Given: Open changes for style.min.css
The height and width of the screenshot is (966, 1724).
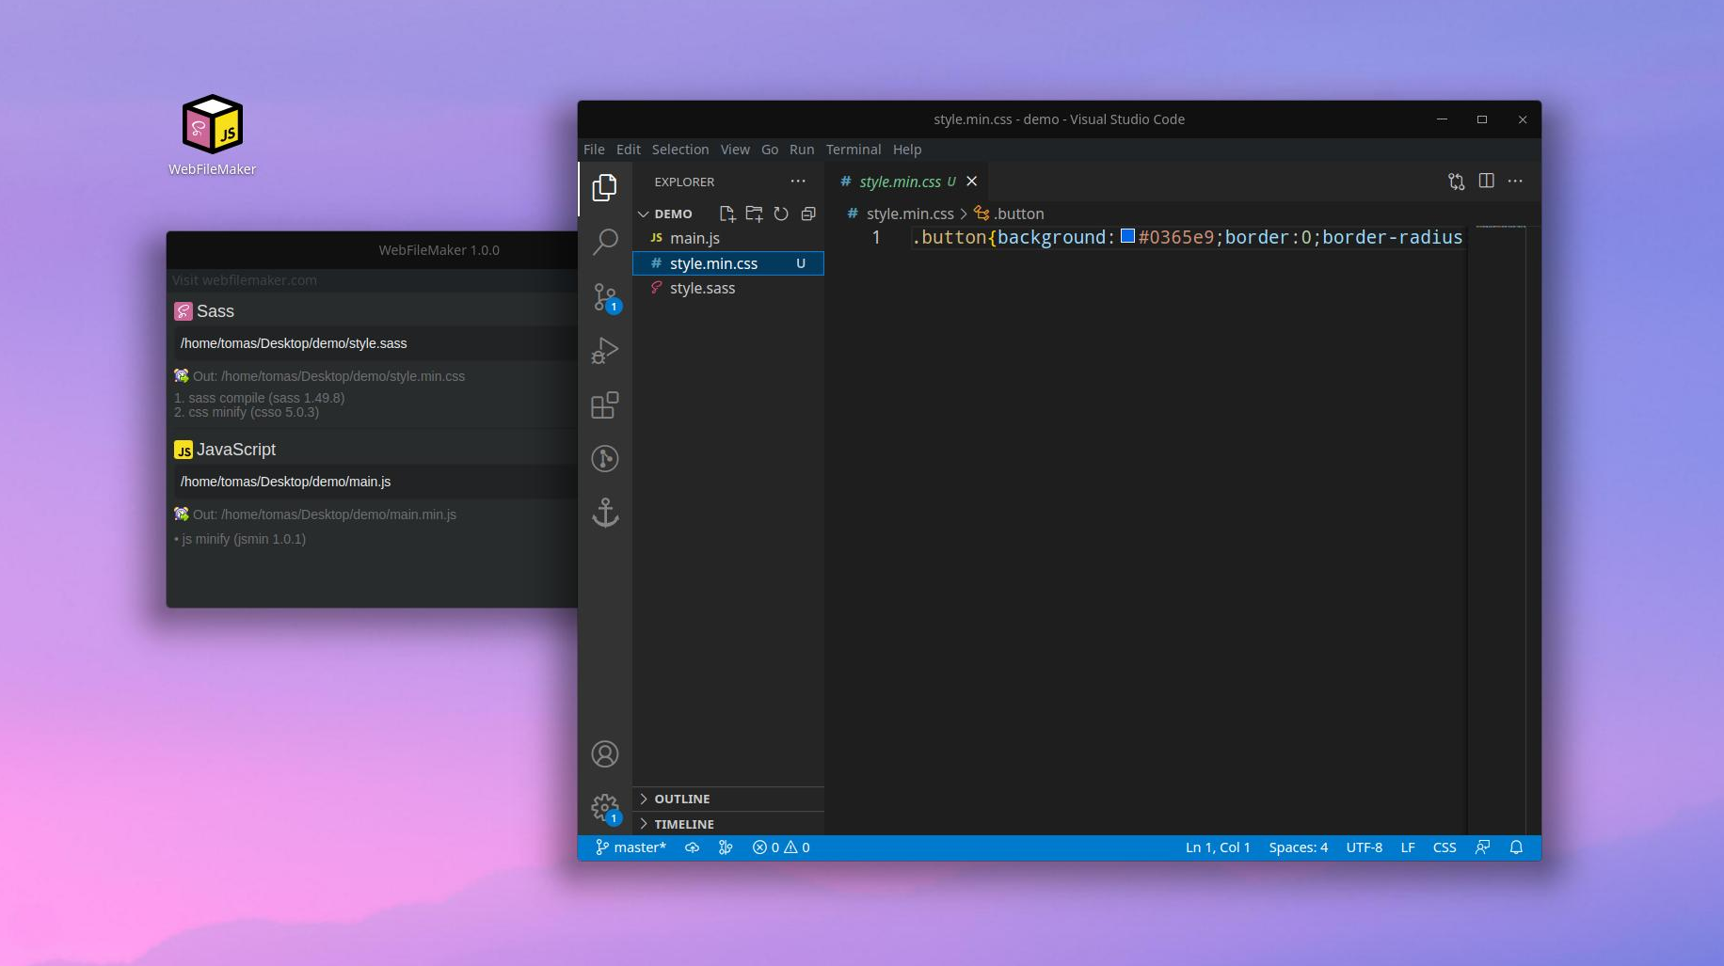Looking at the screenshot, I should [x=1456, y=182].
